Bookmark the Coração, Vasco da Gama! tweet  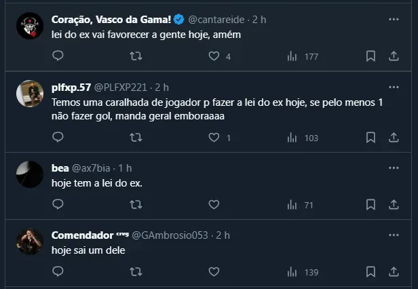coord(370,56)
